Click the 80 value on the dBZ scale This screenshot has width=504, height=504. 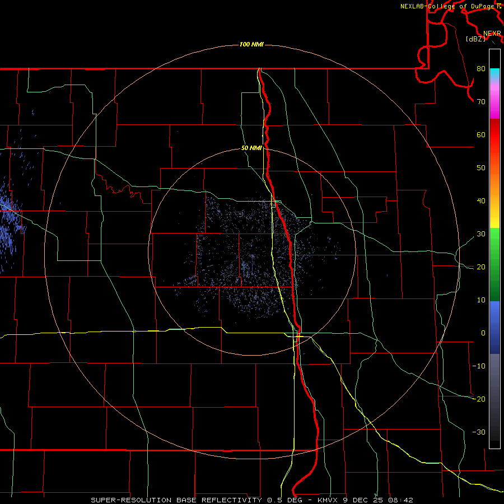point(481,69)
